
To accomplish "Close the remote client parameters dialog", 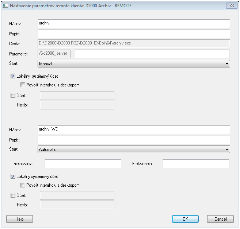I will [x=232, y=6].
